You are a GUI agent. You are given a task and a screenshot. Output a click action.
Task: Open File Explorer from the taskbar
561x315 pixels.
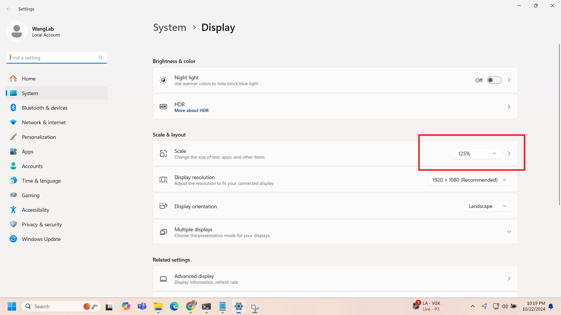(x=158, y=307)
